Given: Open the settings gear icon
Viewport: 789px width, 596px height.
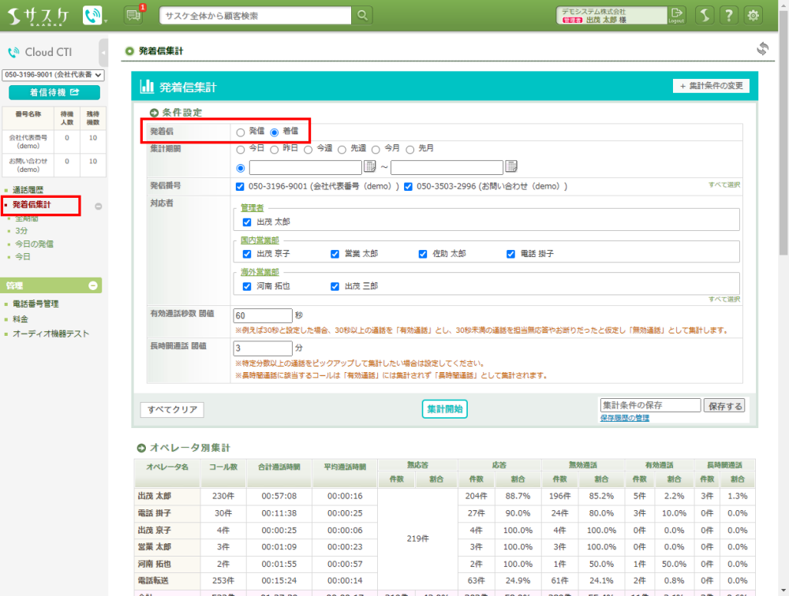Looking at the screenshot, I should point(753,16).
